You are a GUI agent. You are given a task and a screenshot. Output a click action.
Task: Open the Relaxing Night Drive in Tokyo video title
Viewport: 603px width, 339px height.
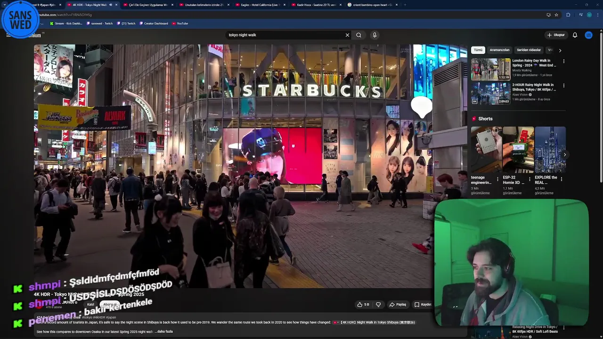pos(535,329)
